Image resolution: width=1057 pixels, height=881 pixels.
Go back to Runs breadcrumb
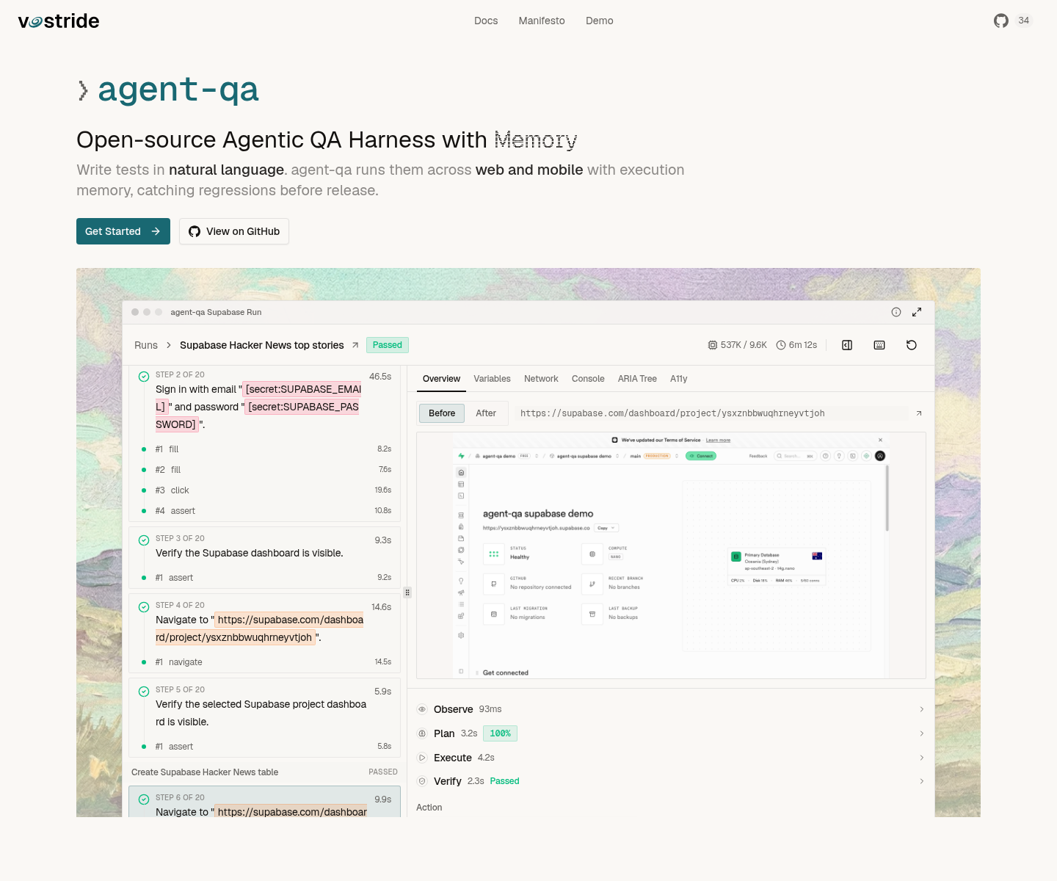pyautogui.click(x=146, y=345)
